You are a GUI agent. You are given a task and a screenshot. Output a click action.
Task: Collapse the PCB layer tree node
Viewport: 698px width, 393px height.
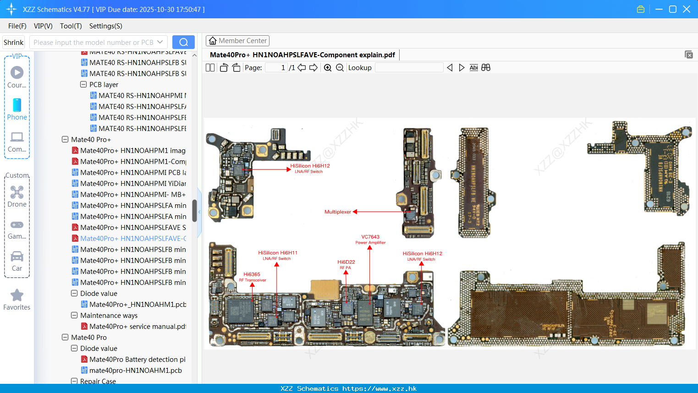tap(83, 84)
